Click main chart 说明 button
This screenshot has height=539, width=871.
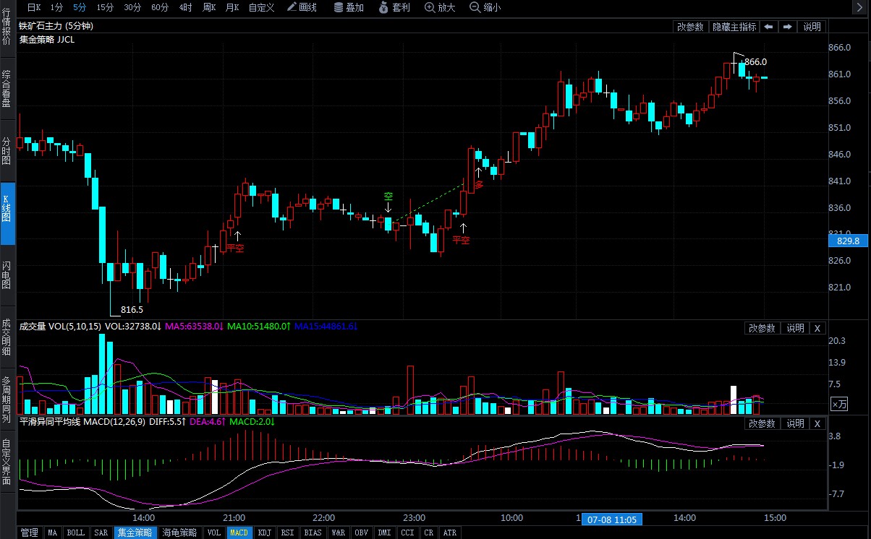pyautogui.click(x=812, y=27)
